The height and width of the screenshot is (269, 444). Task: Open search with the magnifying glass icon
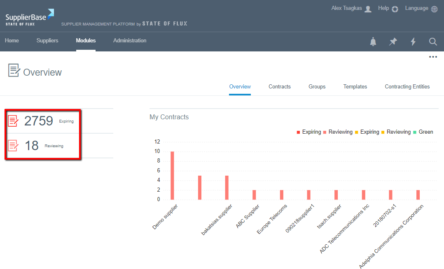tap(433, 42)
